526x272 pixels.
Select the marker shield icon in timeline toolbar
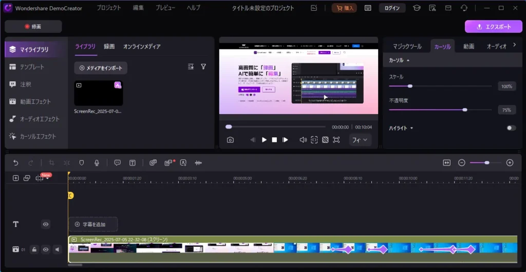click(x=81, y=162)
